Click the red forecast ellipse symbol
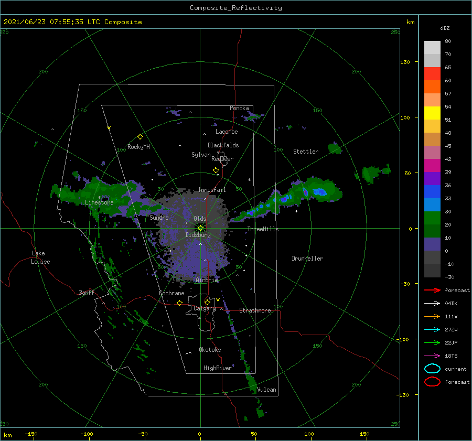Screen dimensions: 472x441 pyautogui.click(x=432, y=382)
